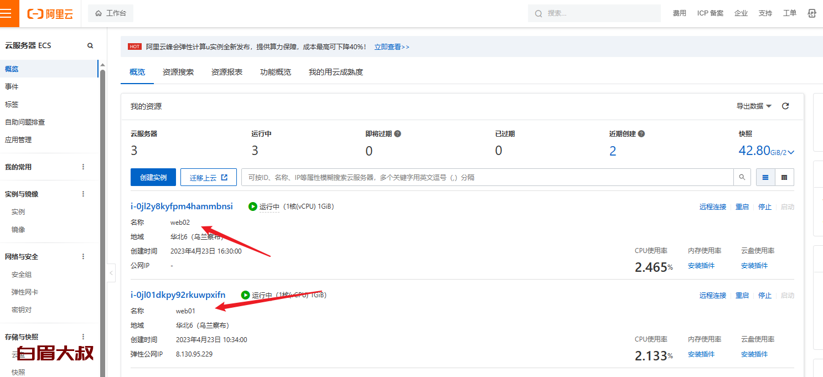The image size is (823, 377).
Task: Collapse the 存储与快照 sidebar section
Action: point(22,337)
